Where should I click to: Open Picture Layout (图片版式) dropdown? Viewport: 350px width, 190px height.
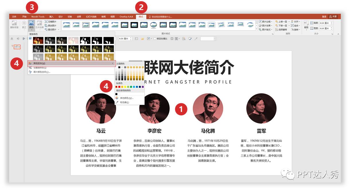[265, 30]
